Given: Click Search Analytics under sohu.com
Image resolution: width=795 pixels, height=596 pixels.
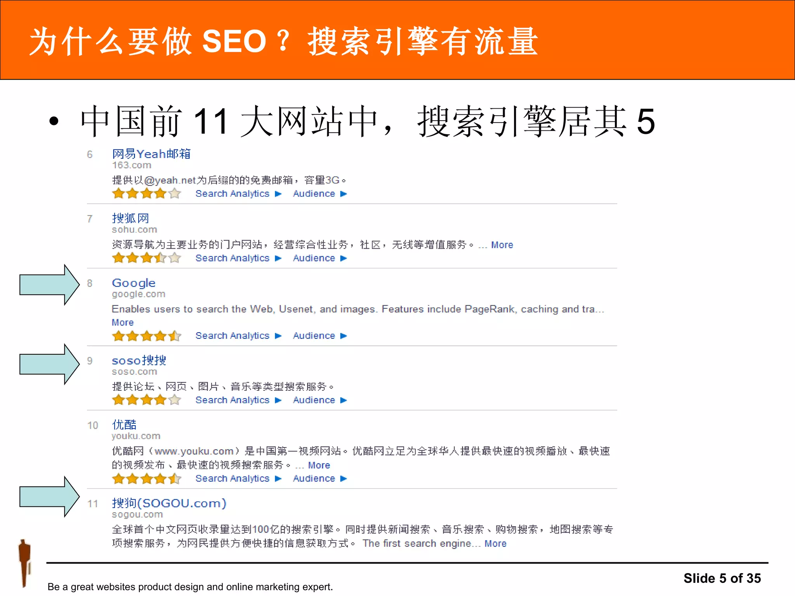Looking at the screenshot, I should point(232,258).
